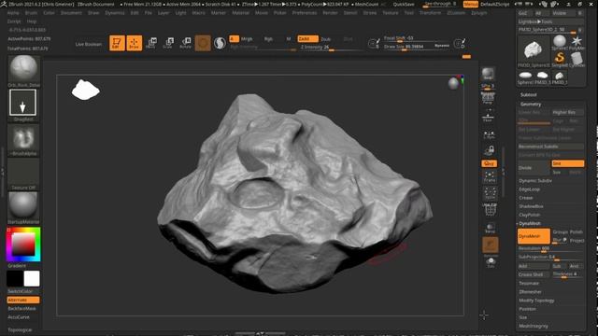
Task: Click the Create Shell button
Action: pos(534,274)
